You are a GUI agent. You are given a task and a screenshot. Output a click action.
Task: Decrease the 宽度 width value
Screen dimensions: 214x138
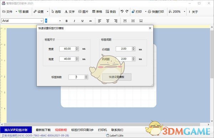(x=77, y=50)
